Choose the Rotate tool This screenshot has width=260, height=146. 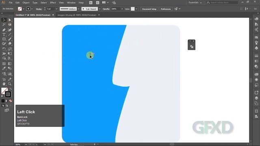coord(4,49)
